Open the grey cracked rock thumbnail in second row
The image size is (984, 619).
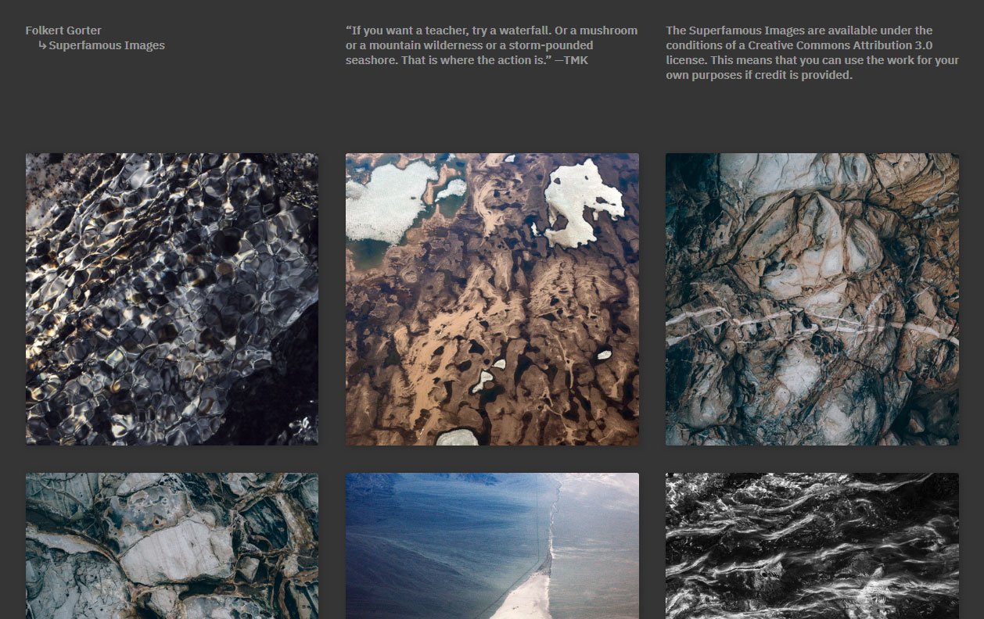[x=172, y=546]
